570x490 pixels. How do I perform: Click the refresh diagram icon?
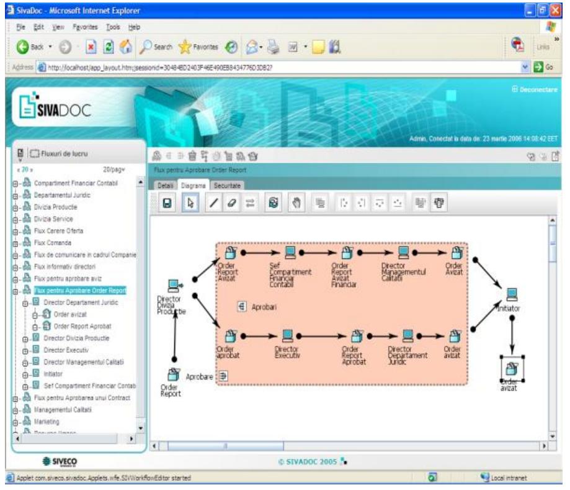pyautogui.click(x=274, y=203)
